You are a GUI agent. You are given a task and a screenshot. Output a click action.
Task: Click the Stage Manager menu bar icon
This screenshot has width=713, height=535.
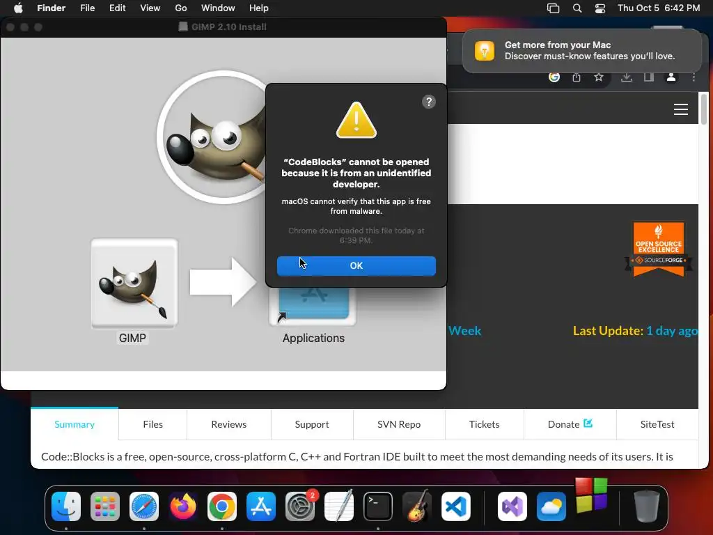tap(553, 8)
